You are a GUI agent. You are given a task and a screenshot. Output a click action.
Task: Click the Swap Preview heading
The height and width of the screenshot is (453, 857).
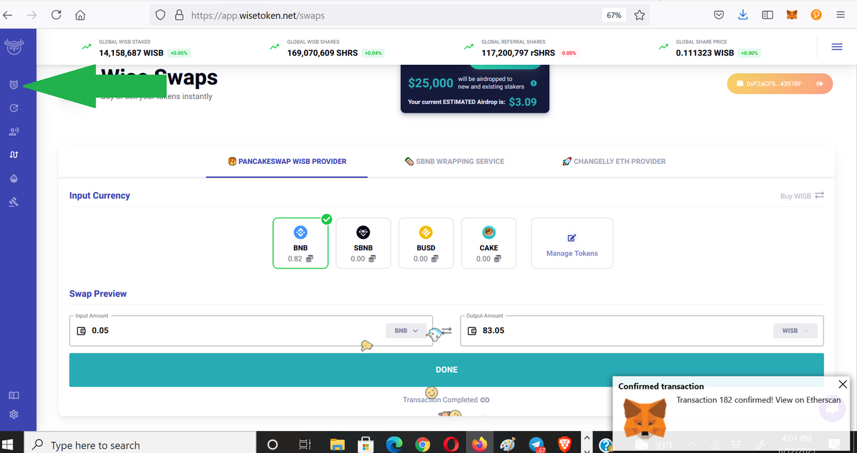(98, 294)
